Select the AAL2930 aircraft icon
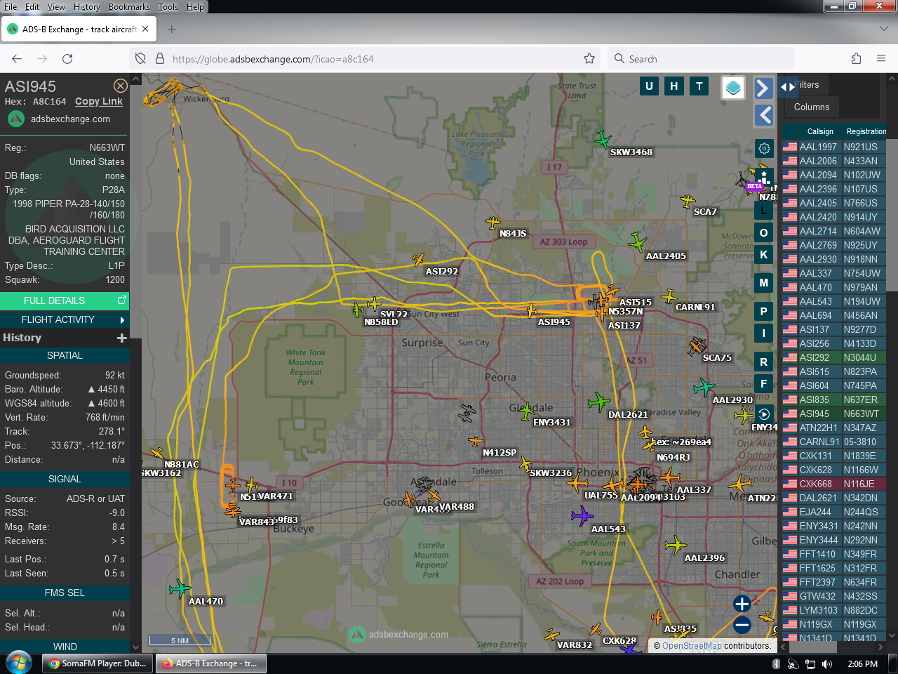Screen dimensions: 898x674 coord(704,387)
